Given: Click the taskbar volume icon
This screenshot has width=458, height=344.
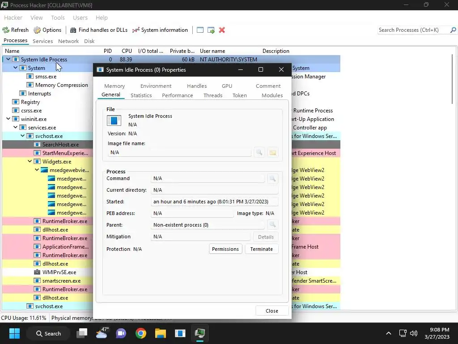Looking at the screenshot, I should (414, 333).
